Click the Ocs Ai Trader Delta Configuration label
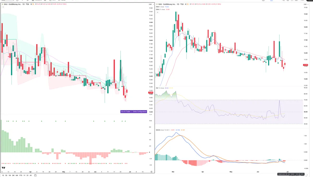 [134, 111]
